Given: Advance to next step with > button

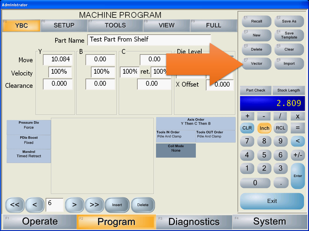Looking at the screenshot, I should [x=74, y=205].
